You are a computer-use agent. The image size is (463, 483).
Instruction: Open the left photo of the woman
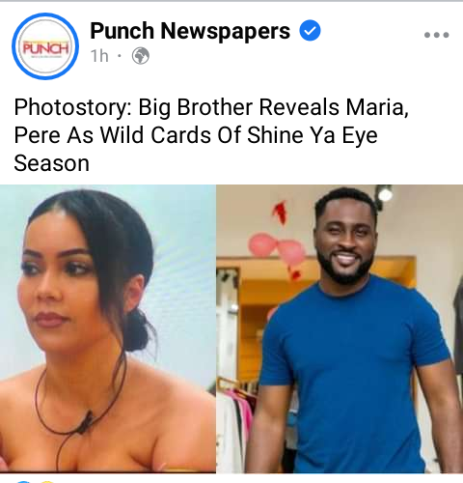[x=108, y=328]
